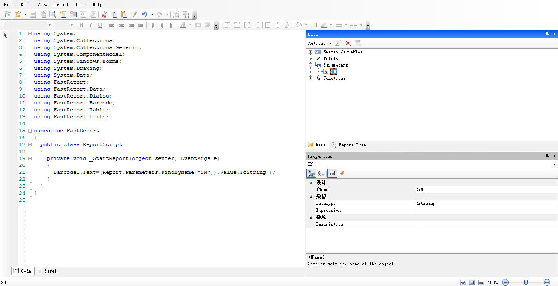
Task: Click the Page setup icon
Action: (x=93, y=14)
